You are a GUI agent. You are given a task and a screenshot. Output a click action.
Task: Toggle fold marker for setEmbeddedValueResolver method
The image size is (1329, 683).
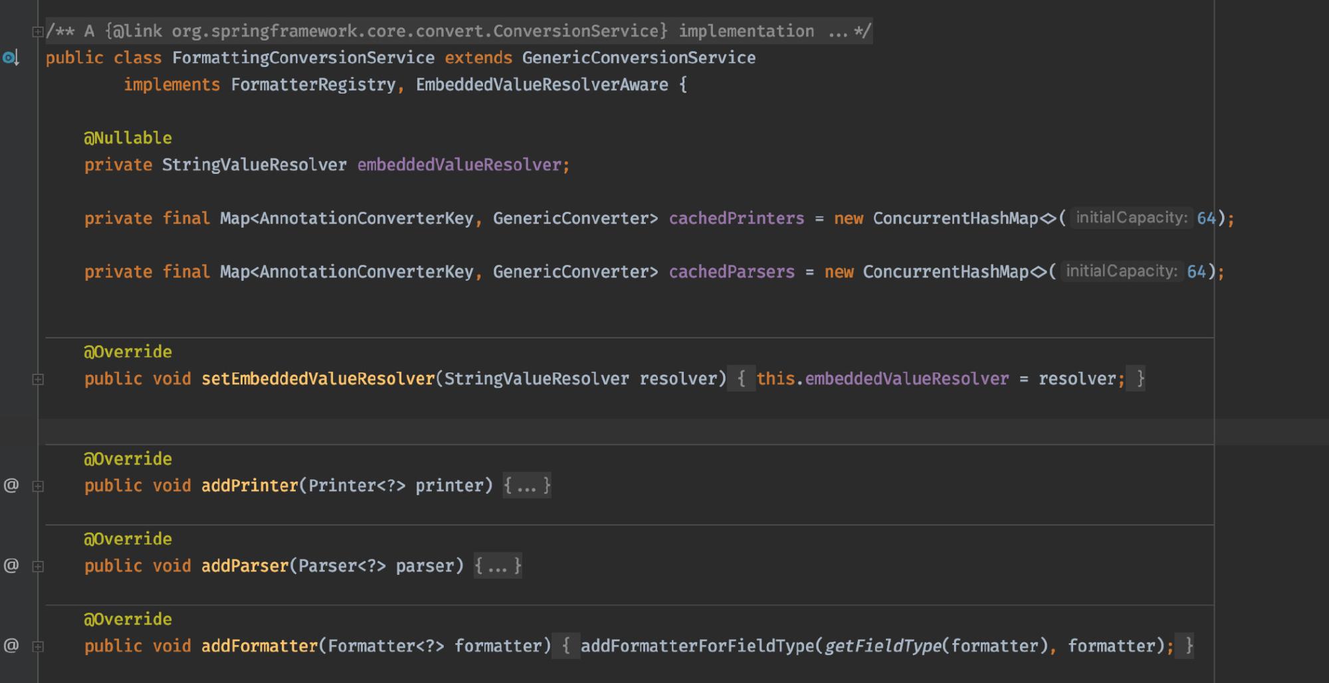tap(38, 380)
